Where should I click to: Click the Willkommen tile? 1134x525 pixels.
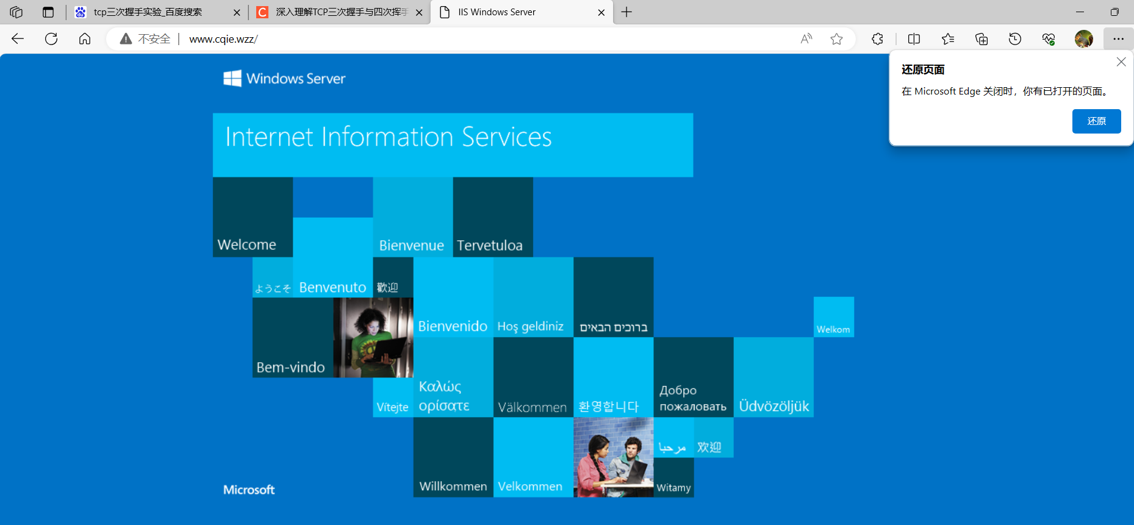coord(453,457)
